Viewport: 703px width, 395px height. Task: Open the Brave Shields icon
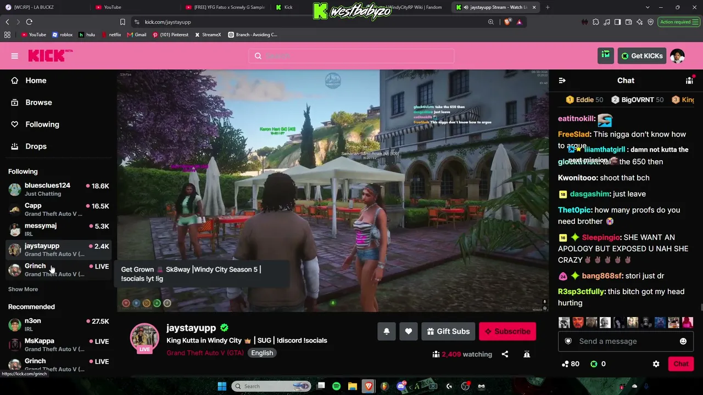point(507,22)
